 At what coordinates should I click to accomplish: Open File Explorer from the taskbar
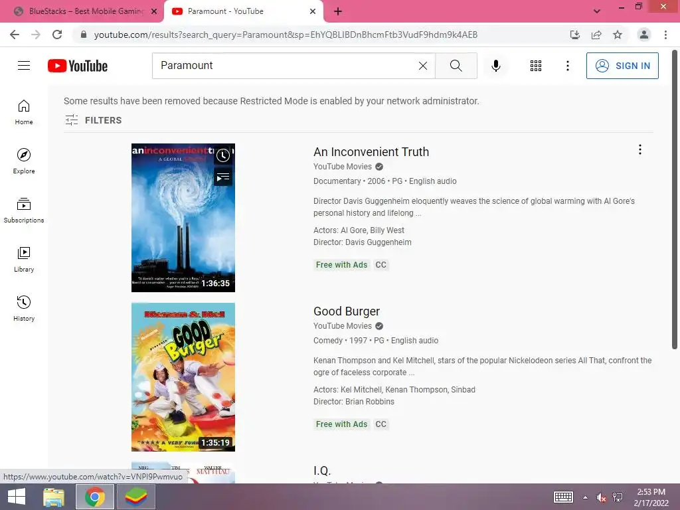coord(54,497)
